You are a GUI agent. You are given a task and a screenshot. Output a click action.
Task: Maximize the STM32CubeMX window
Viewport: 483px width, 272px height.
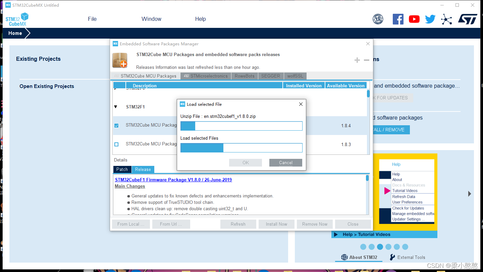(457, 5)
